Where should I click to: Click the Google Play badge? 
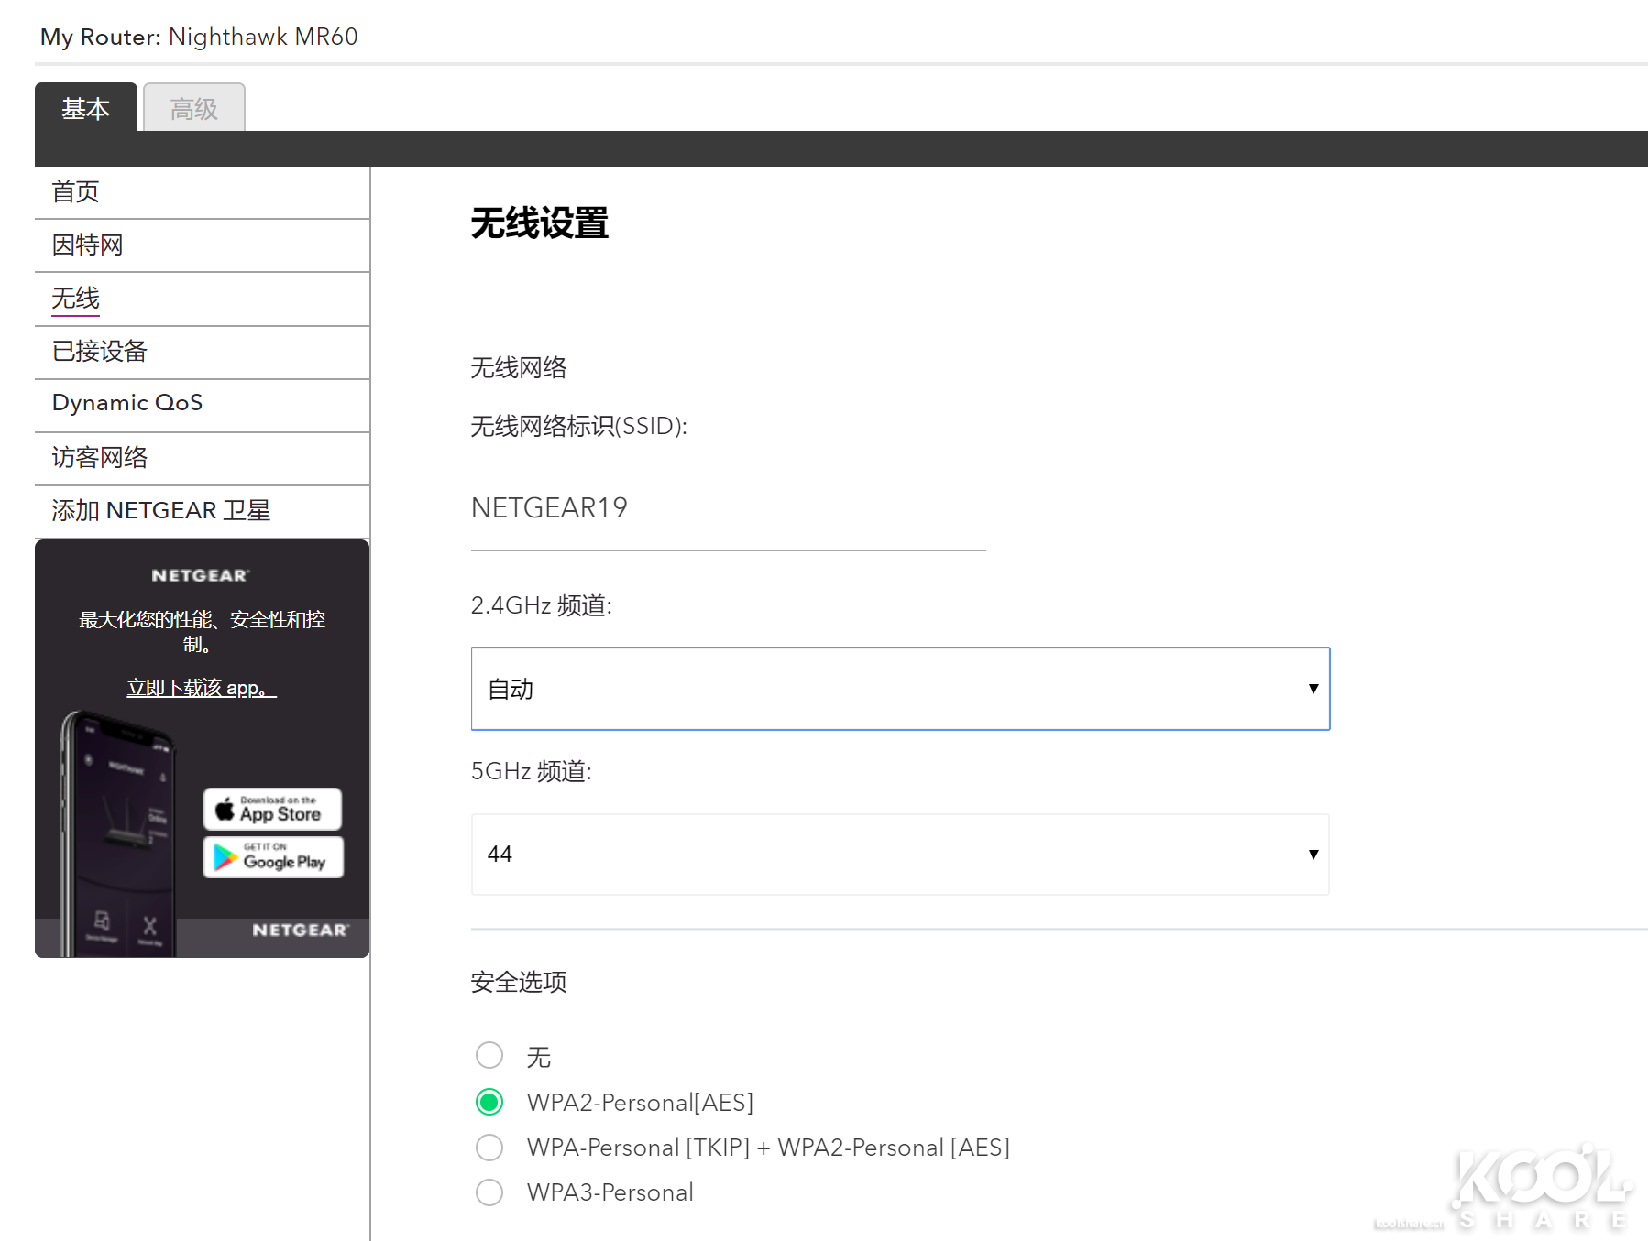(273, 857)
